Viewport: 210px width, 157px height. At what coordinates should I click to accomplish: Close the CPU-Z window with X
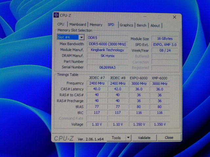coord(174,17)
